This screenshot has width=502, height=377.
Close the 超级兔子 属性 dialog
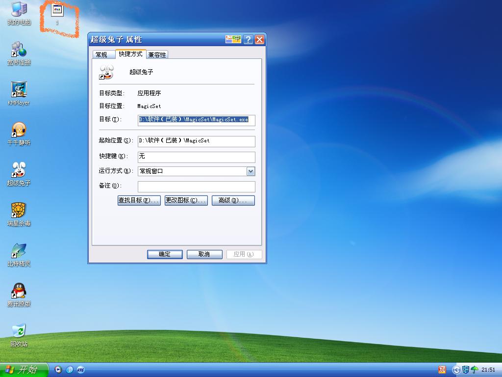coord(259,39)
